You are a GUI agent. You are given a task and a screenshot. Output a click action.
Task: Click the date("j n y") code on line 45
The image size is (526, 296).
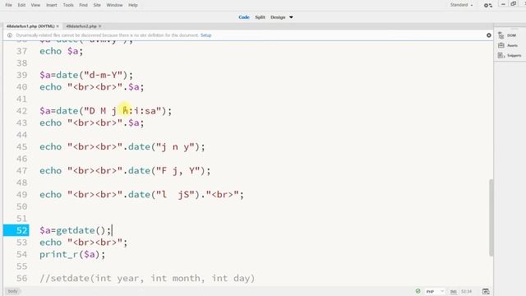pyautogui.click(x=122, y=146)
